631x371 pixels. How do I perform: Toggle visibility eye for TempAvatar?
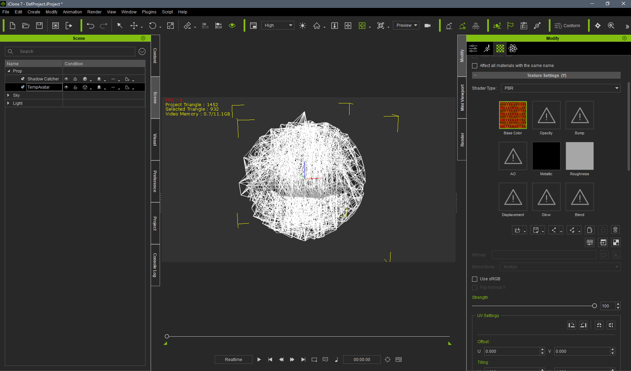tap(66, 87)
